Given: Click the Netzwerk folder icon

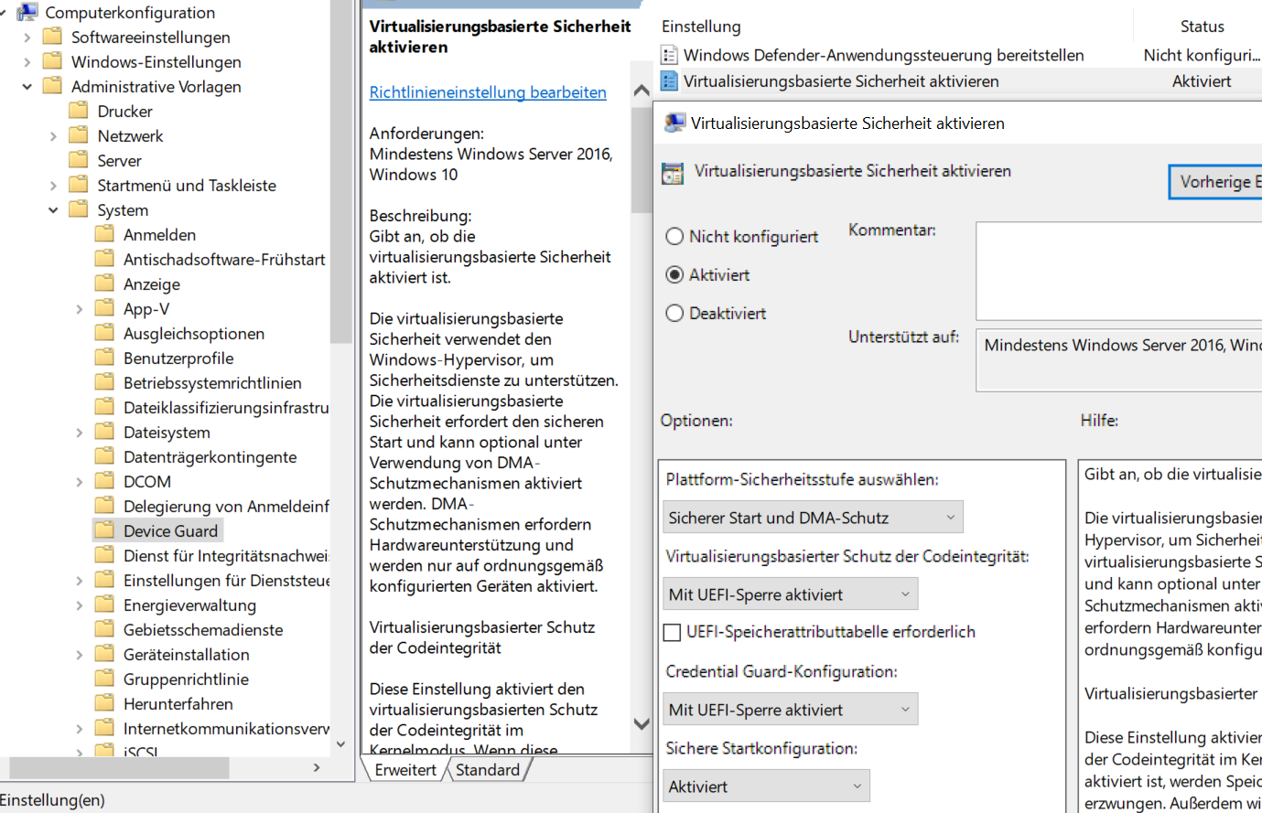Looking at the screenshot, I should tap(79, 135).
